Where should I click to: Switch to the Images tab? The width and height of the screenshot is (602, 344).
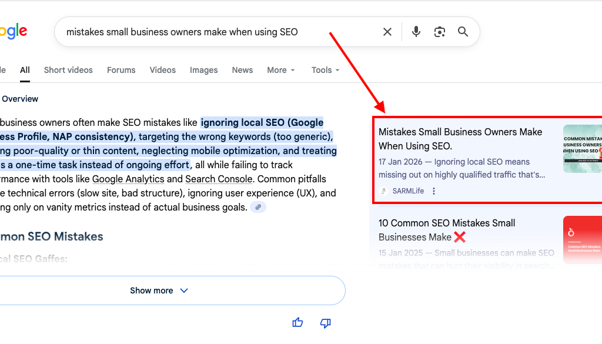tap(203, 70)
